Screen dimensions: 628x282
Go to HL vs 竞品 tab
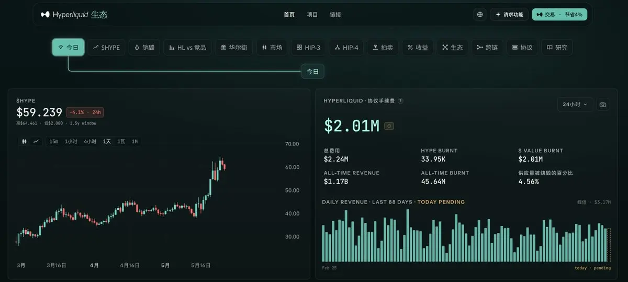[x=187, y=47]
